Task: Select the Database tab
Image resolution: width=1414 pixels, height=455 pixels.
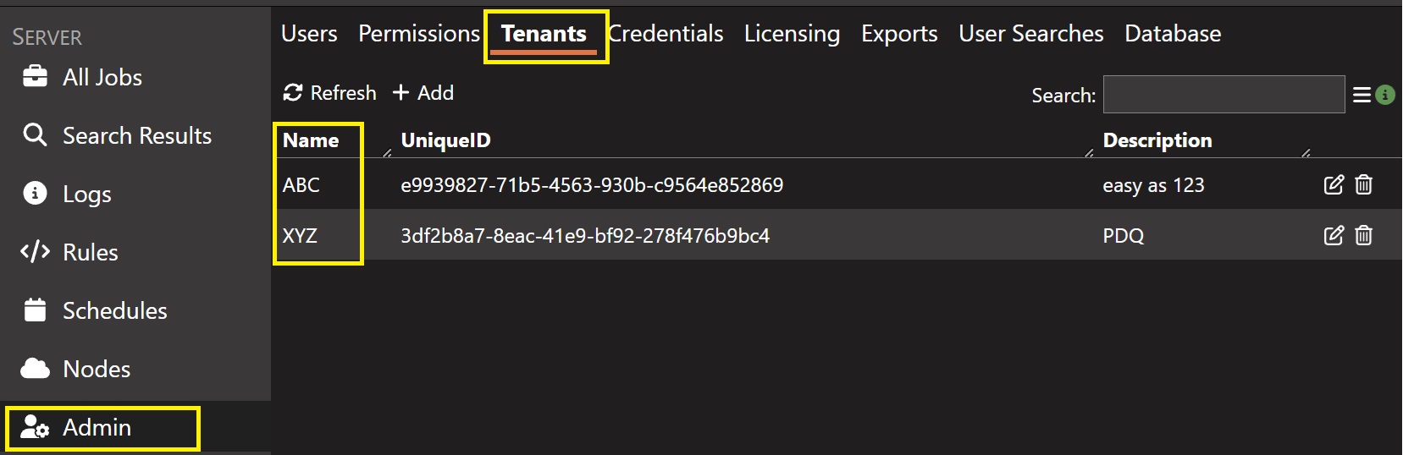Action: pos(1173,34)
